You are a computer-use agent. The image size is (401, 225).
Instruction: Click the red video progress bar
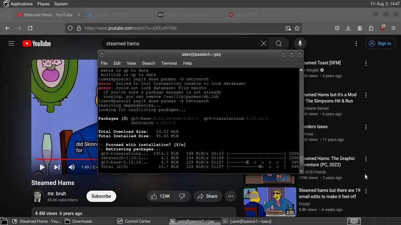pos(66,159)
